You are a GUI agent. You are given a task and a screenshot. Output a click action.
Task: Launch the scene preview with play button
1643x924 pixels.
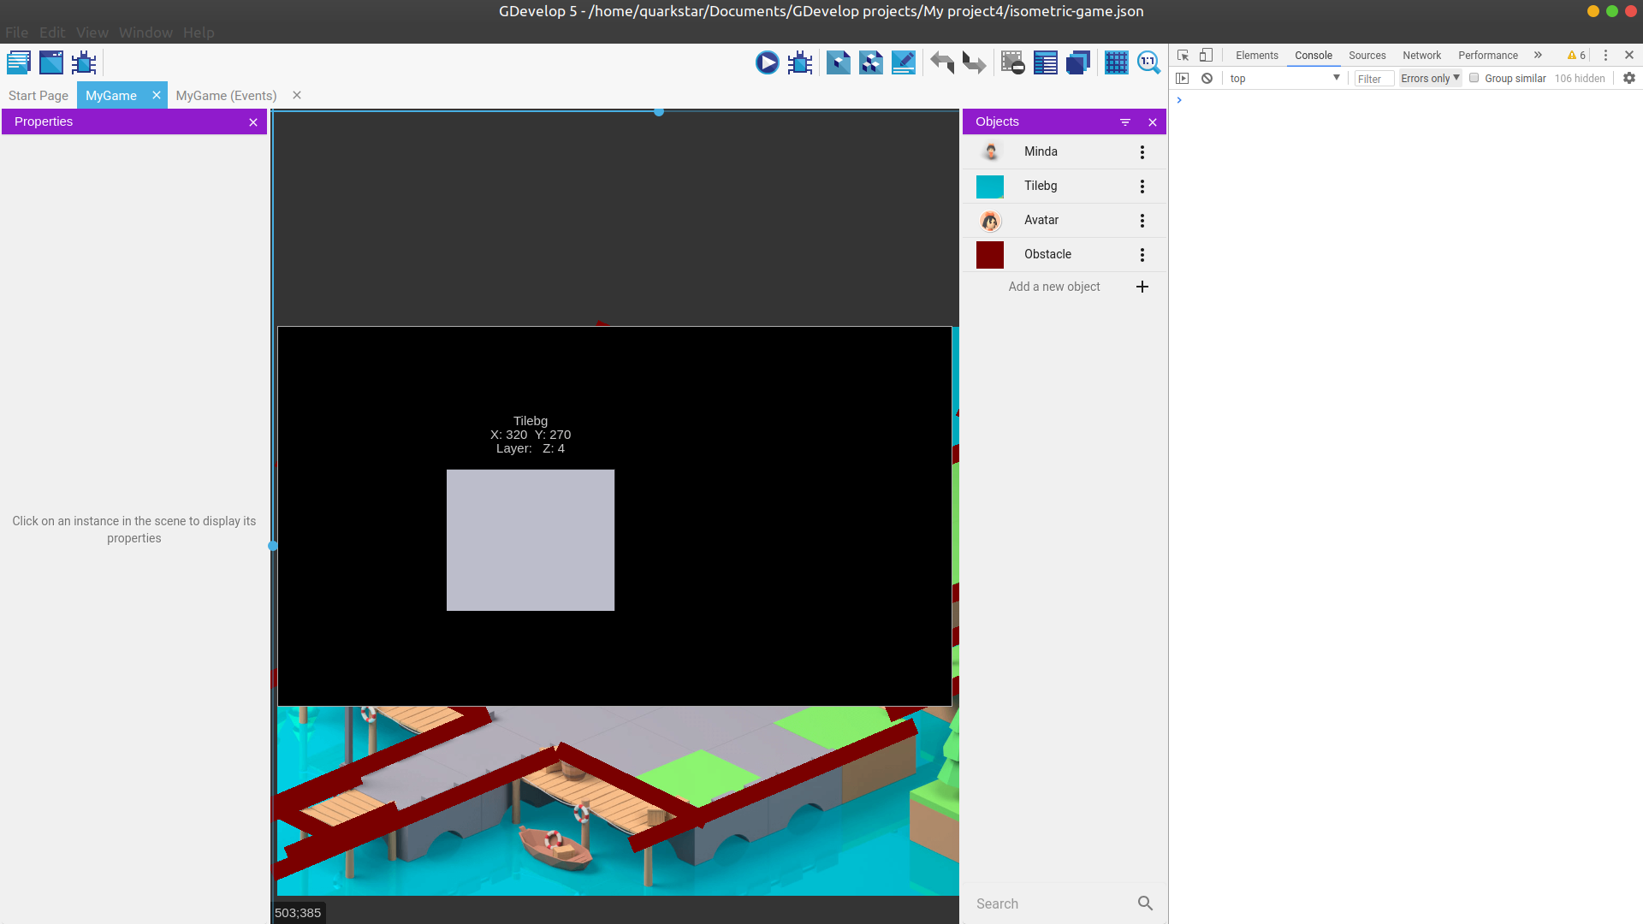(768, 62)
